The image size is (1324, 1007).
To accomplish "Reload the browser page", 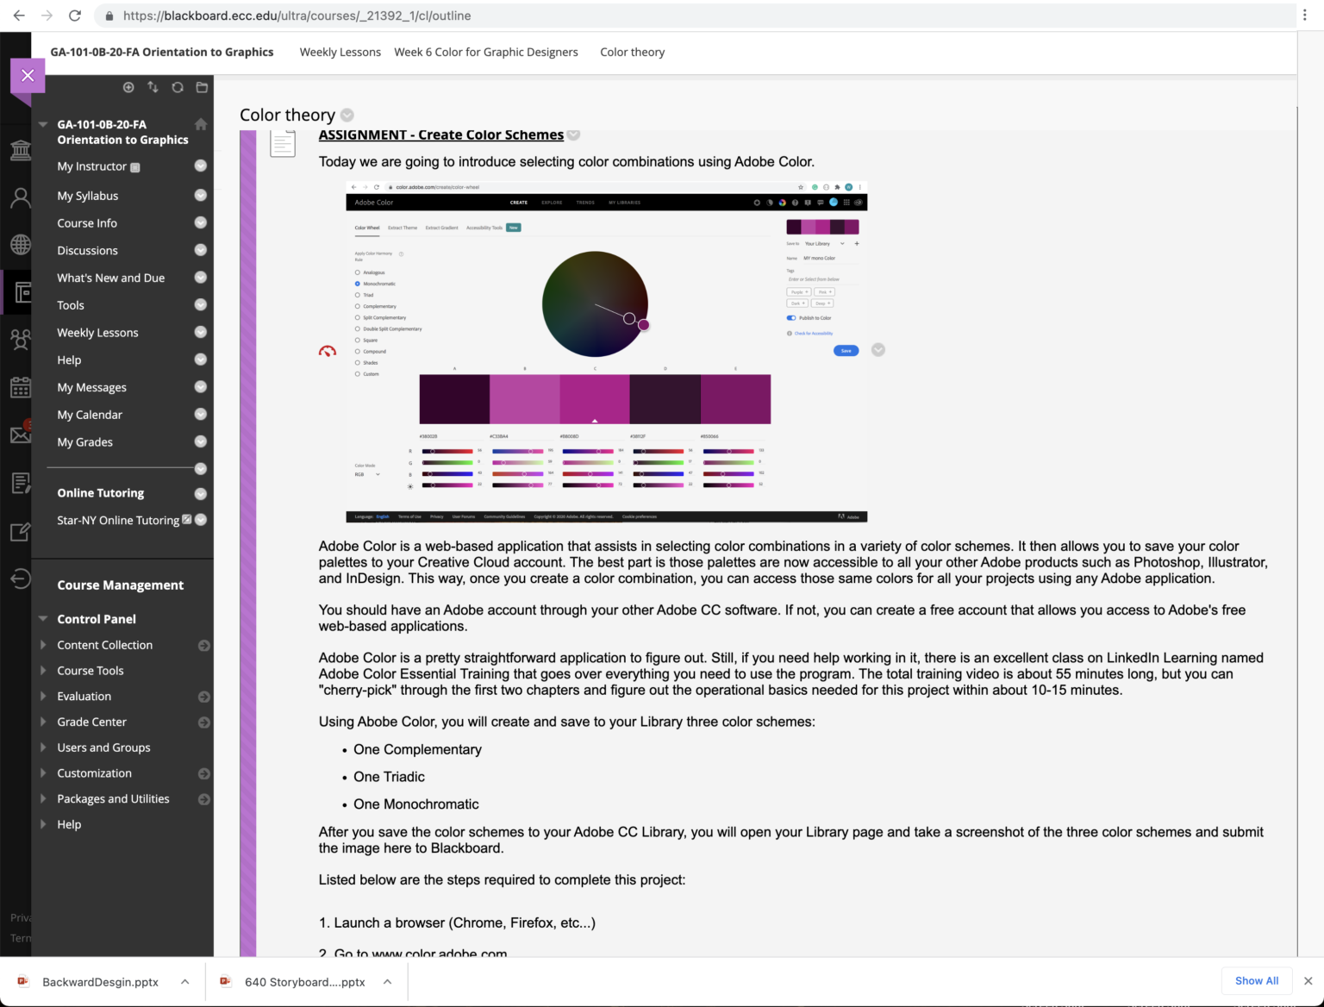I will (x=75, y=16).
